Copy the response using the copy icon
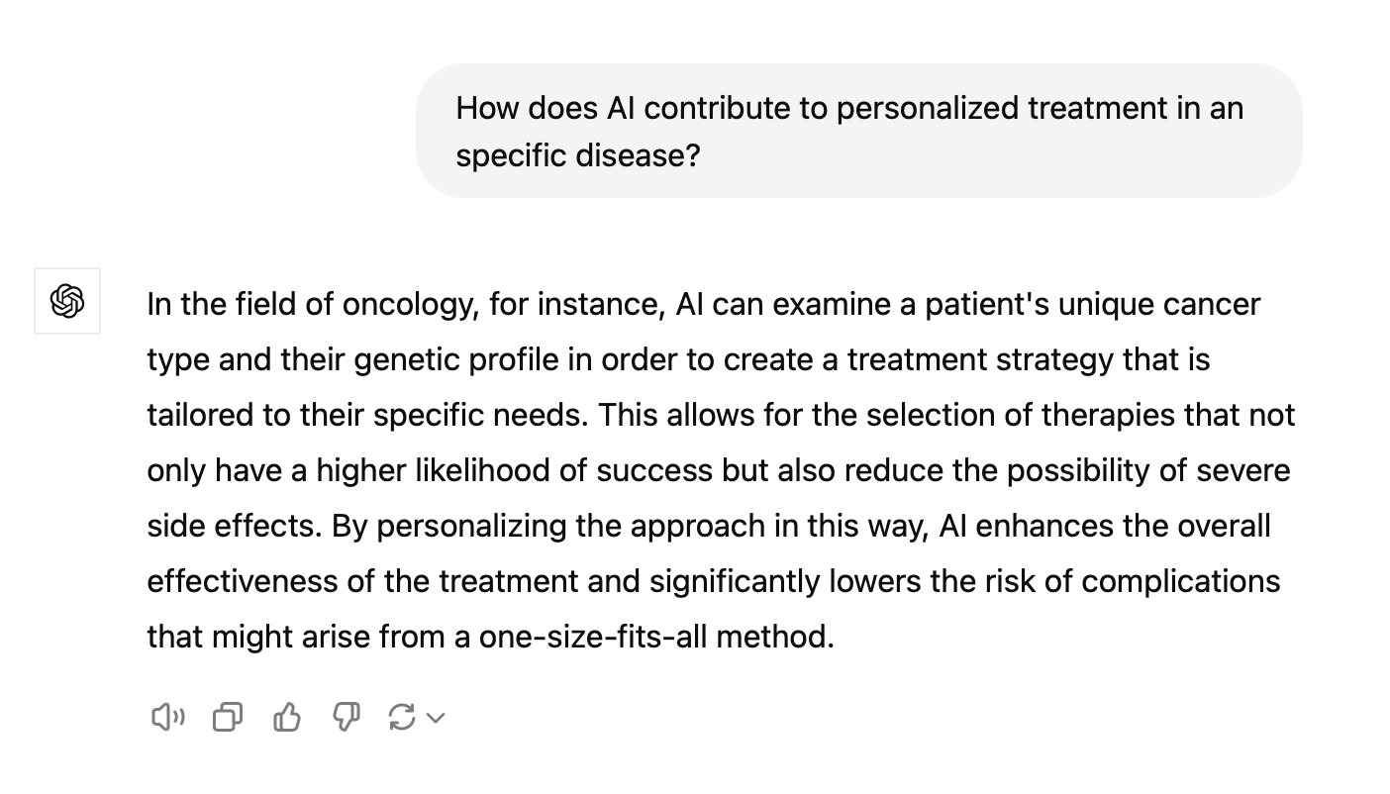This screenshot has height=794, width=1390. [x=228, y=717]
